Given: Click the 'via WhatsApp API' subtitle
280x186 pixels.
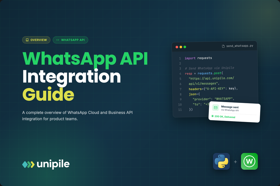Looking at the screenshot, I should [x=230, y=110].
